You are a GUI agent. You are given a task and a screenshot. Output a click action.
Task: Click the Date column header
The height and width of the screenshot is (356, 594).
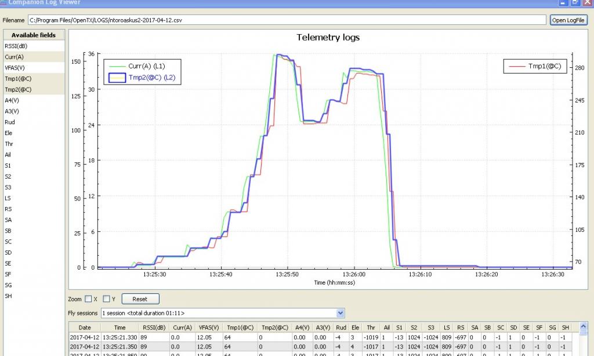tap(85, 328)
